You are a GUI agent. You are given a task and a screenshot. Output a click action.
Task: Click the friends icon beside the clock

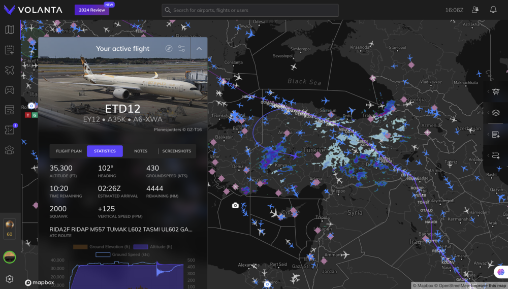tap(475, 10)
